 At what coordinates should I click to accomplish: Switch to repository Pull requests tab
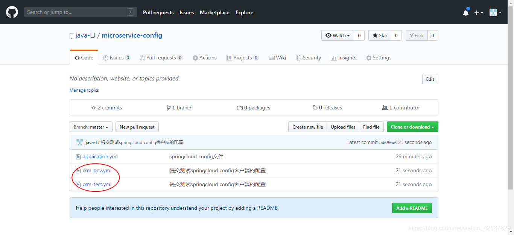tap(161, 58)
